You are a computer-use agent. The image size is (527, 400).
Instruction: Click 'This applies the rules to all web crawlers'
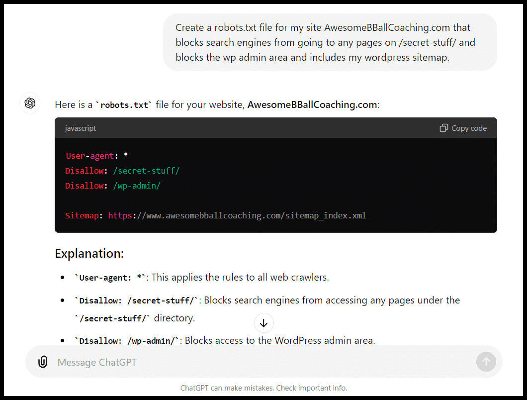click(x=240, y=277)
